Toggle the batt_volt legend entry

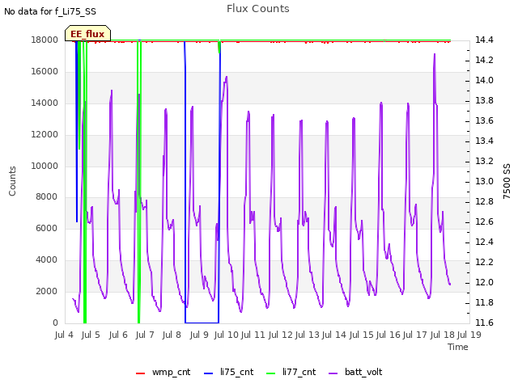point(355,372)
